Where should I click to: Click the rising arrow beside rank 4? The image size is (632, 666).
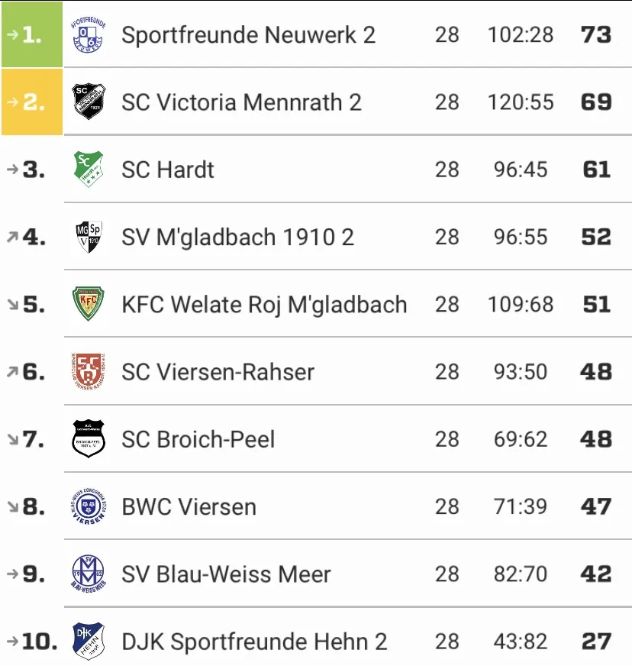pos(13,237)
